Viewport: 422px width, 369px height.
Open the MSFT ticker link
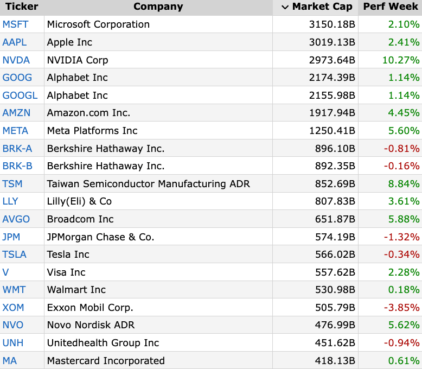pyautogui.click(x=15, y=24)
